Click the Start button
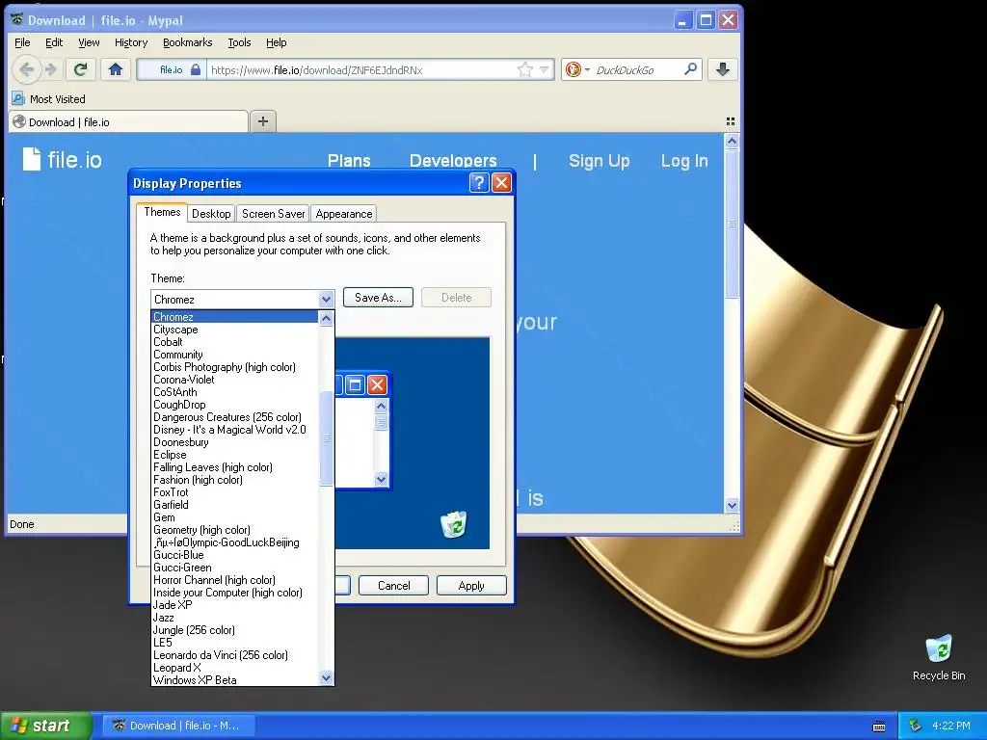The width and height of the screenshot is (987, 740). (x=45, y=726)
